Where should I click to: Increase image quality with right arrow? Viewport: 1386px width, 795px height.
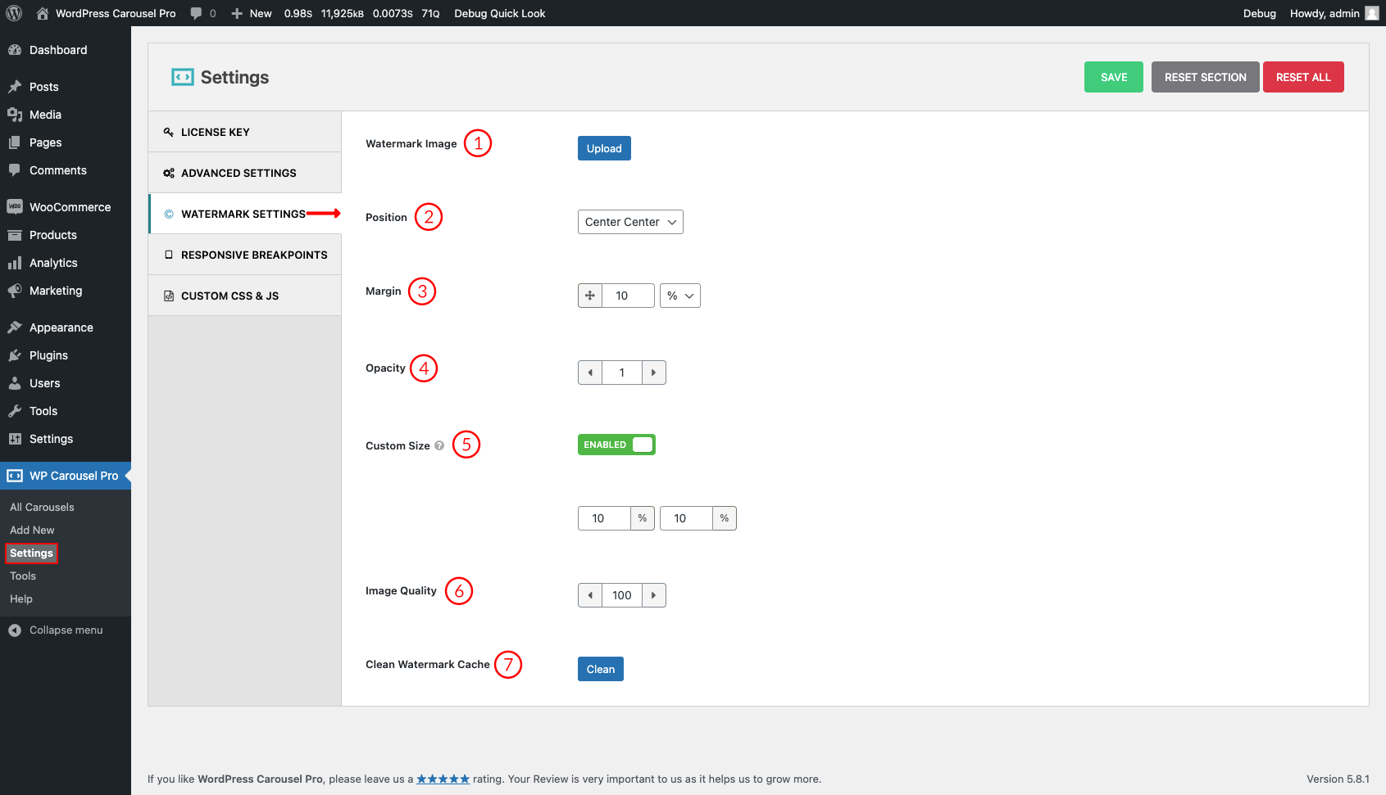(x=653, y=595)
